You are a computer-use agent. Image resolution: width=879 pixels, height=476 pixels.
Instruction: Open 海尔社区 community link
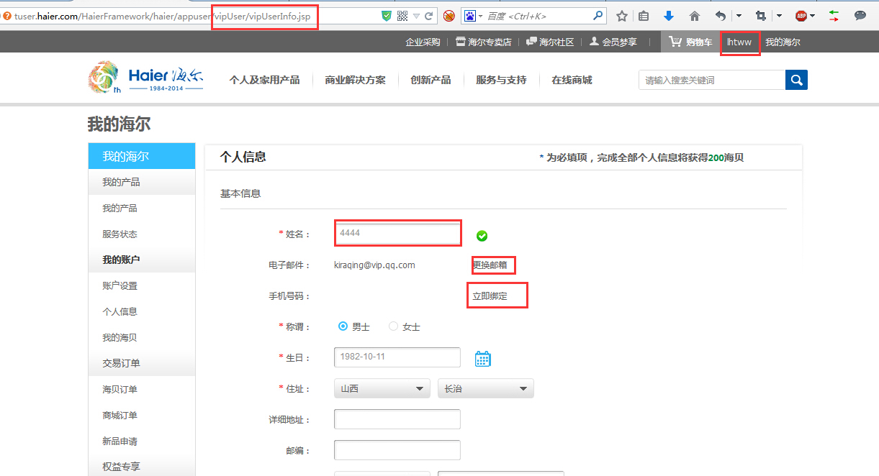point(551,42)
